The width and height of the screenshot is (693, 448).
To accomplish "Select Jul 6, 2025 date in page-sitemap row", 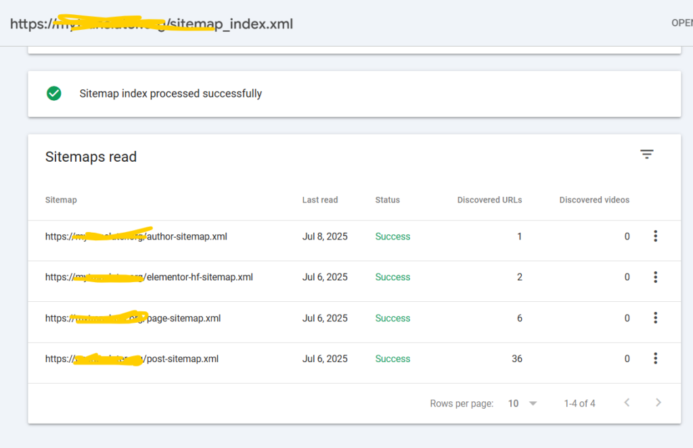I will 325,318.
